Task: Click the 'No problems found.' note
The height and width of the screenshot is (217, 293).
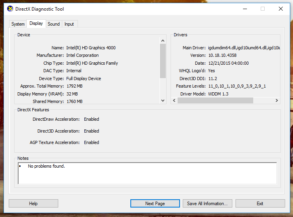Action: tap(46, 166)
